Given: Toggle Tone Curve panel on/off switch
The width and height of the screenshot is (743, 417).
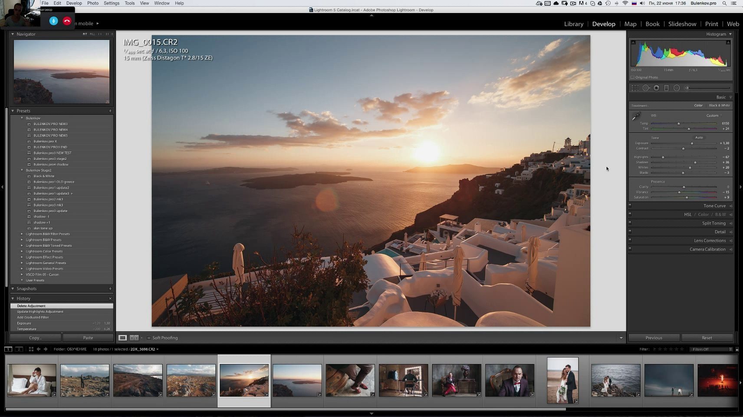Looking at the screenshot, I should coord(630,205).
